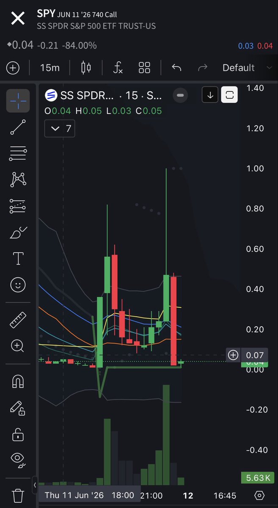Viewport: 278px width, 508px height.
Task: Expand the indicator legend showing 7
Action: pos(60,129)
